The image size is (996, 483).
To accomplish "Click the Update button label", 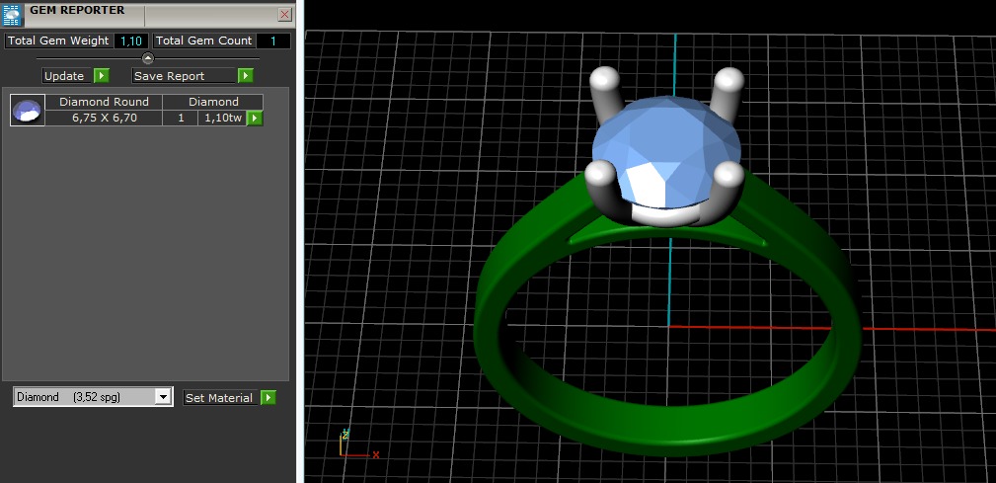I will (64, 76).
